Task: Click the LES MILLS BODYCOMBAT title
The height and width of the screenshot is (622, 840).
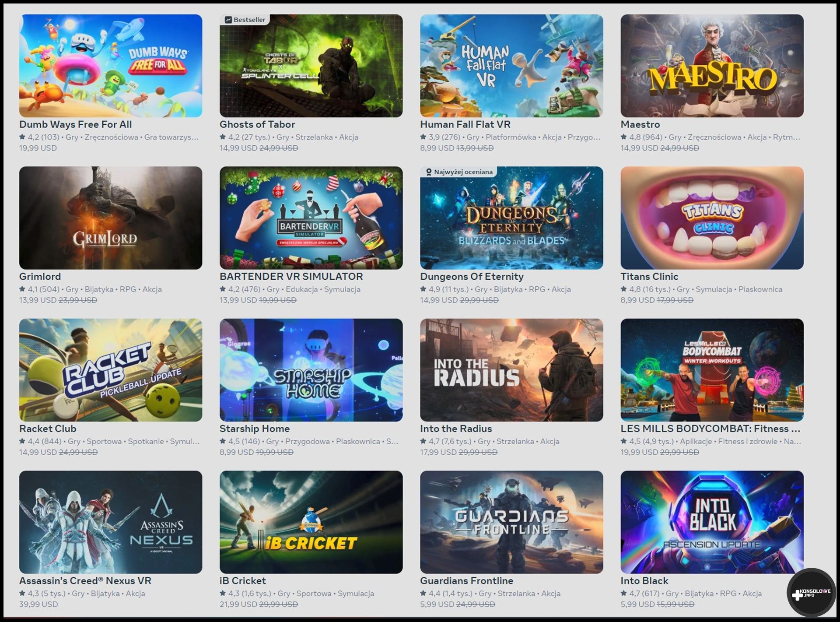Action: coord(710,429)
